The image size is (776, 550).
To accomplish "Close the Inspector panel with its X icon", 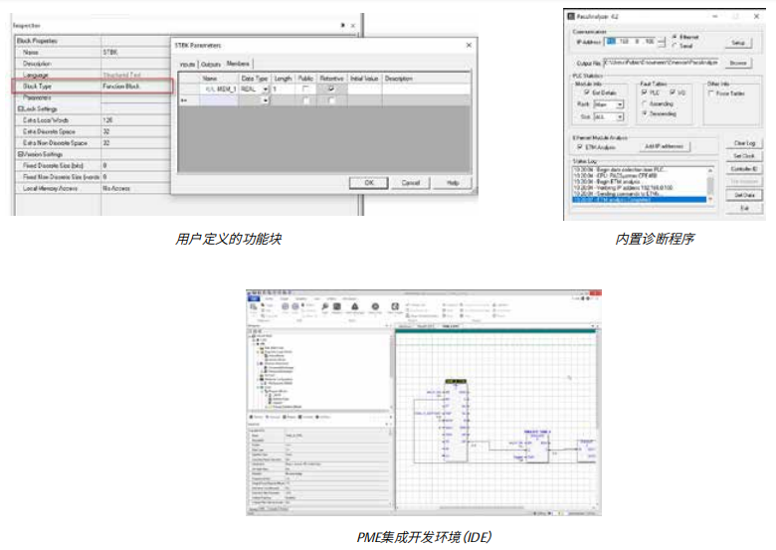I will 353,25.
